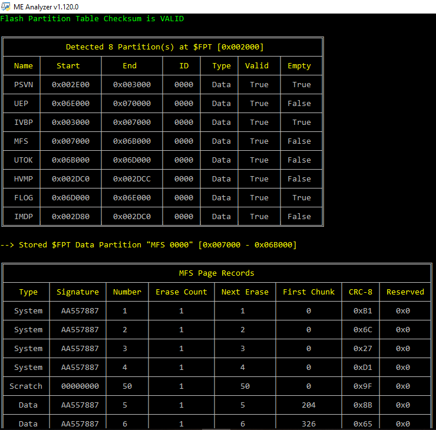Click the horizontal scrollbar at window bottom
436x430 pixels.
point(216,429)
